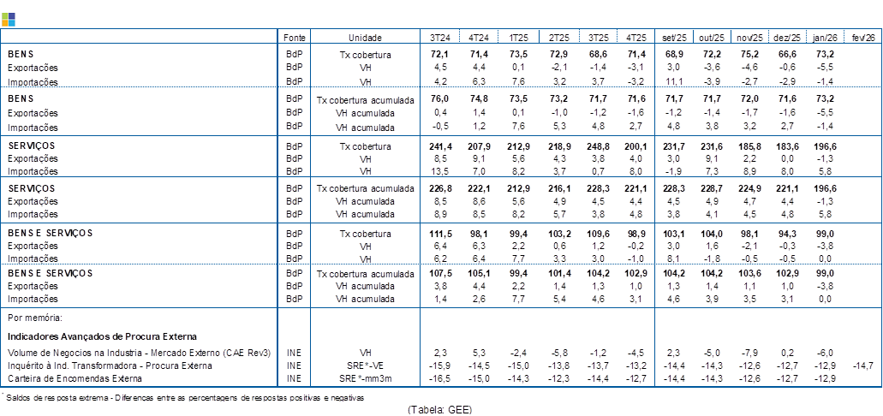This screenshot has width=883, height=416.
Task: Click the Inquérito à Ind. Transformadora row label
Action: [x=110, y=365]
